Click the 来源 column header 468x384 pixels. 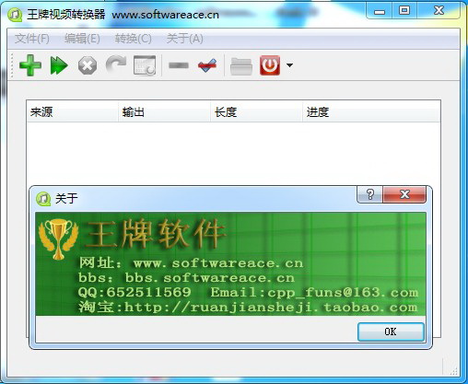72,111
